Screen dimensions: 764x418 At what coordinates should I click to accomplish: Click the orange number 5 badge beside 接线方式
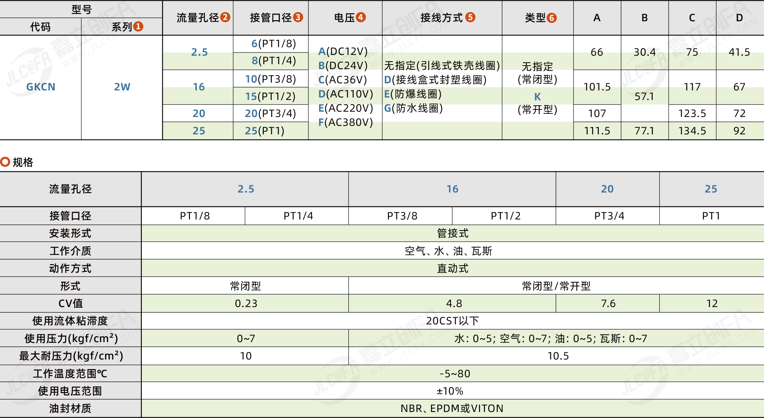pyautogui.click(x=470, y=17)
